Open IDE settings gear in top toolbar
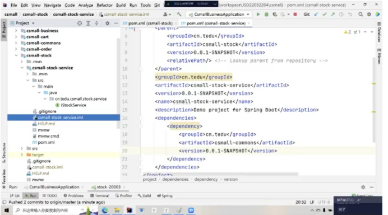Screen dimensions: 388x215 click(369, 15)
